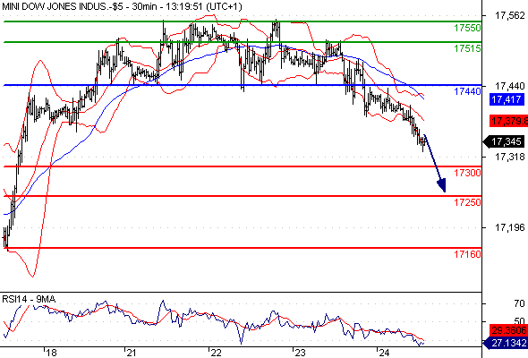Click the 17,440 axis value
The image size is (528, 358).
click(510, 86)
